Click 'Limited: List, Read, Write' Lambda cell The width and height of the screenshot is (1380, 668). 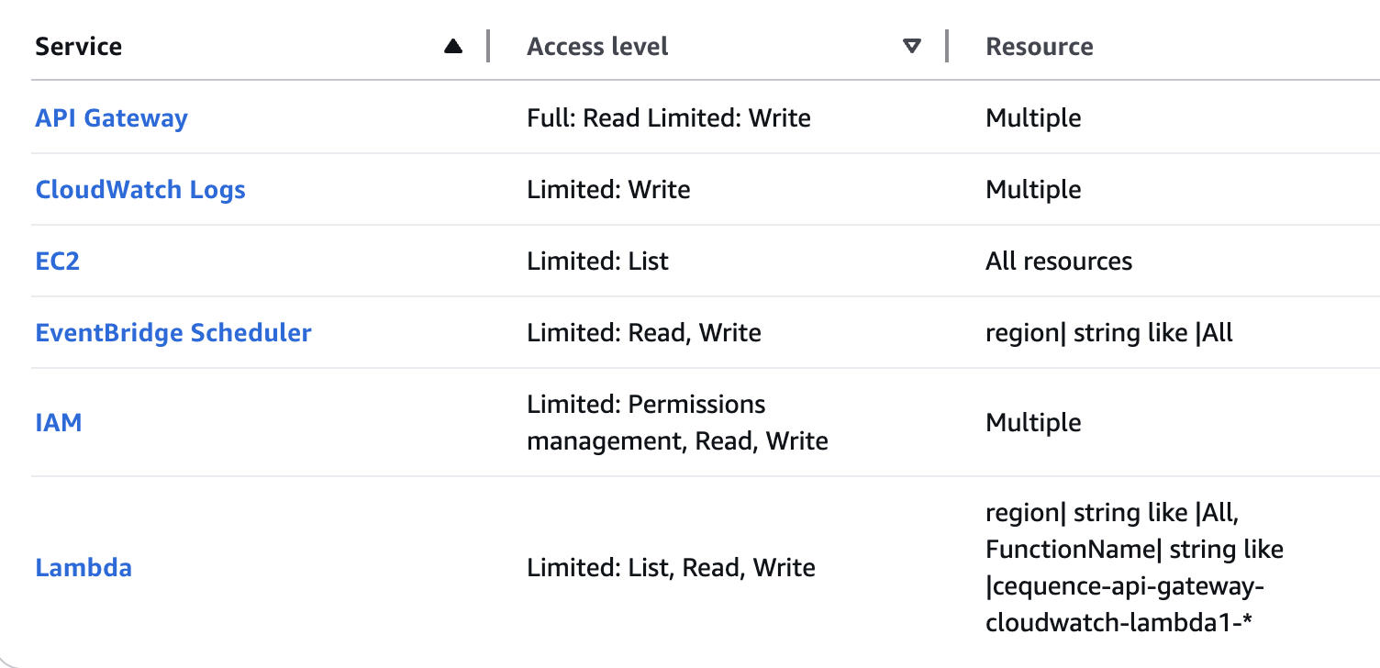[671, 568]
